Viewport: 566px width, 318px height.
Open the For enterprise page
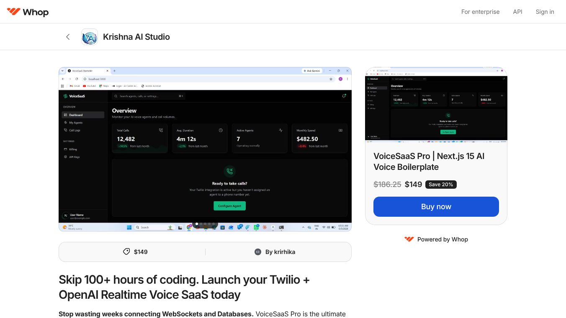480,12
